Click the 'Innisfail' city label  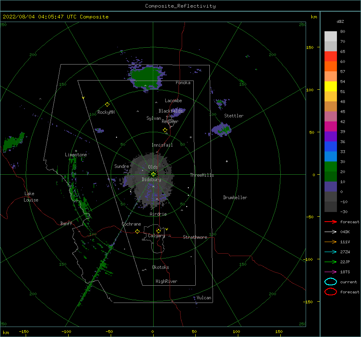[x=162, y=145]
